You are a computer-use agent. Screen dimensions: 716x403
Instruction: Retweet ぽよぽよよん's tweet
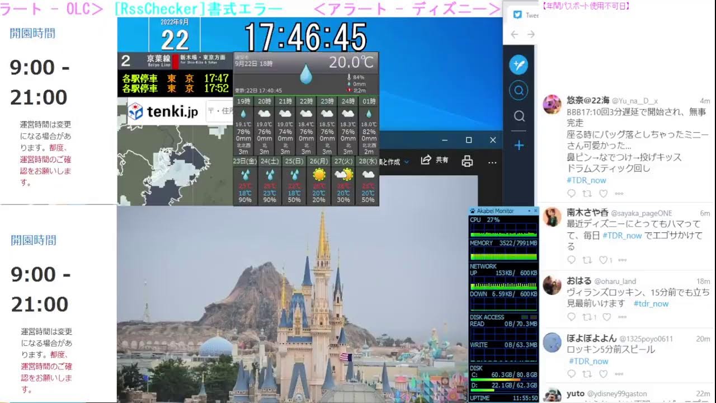tap(587, 374)
